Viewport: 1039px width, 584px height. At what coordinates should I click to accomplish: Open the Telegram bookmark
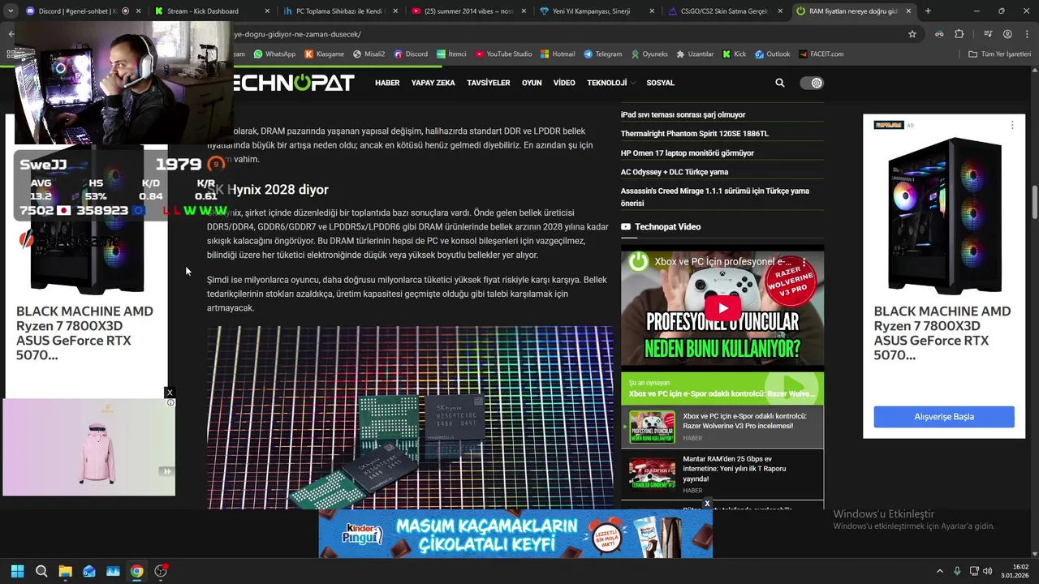pos(602,54)
